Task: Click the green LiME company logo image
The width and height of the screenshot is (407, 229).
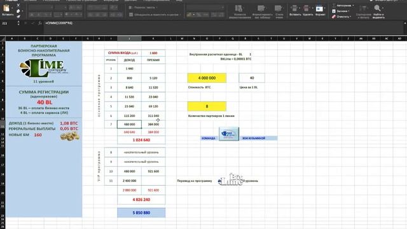Action: click(44, 68)
